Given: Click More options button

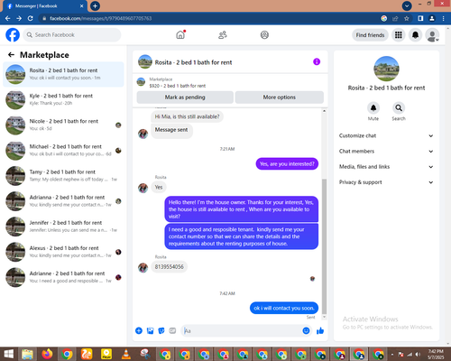Looking at the screenshot, I should [280, 97].
